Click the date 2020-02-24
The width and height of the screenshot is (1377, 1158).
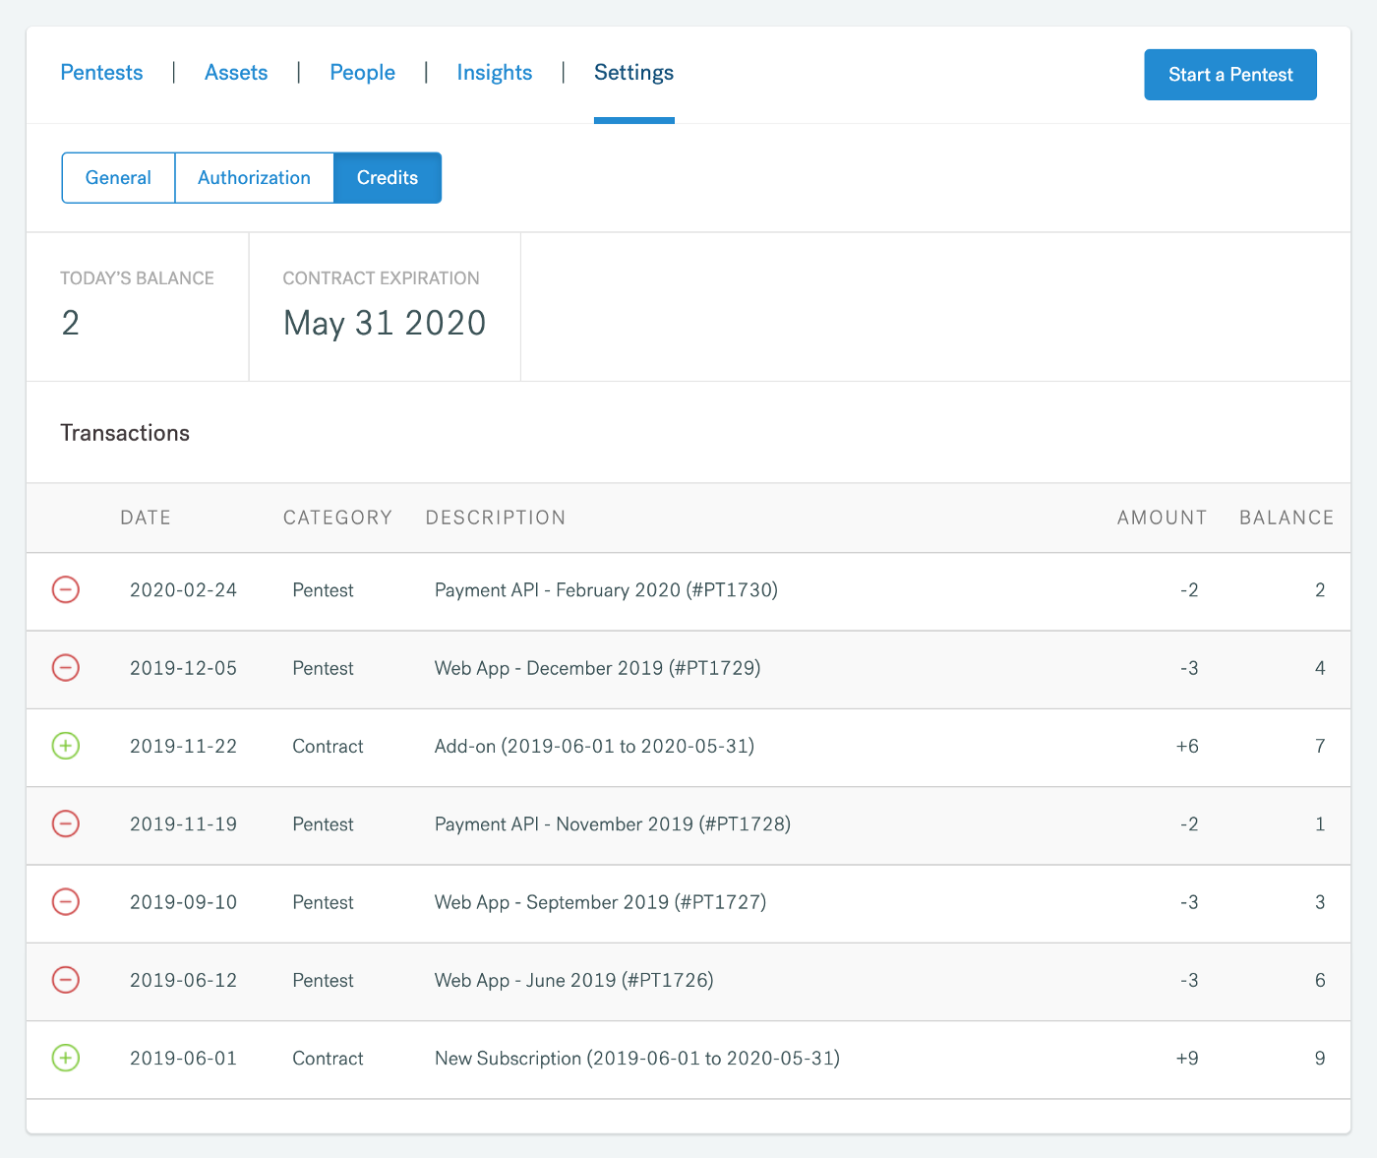184,590
